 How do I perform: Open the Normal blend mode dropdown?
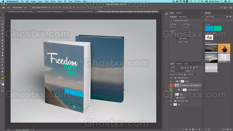(x=177, y=71)
